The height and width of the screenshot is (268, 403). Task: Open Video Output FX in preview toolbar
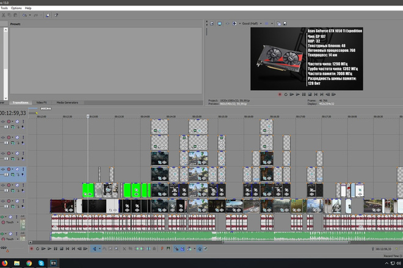point(228,23)
